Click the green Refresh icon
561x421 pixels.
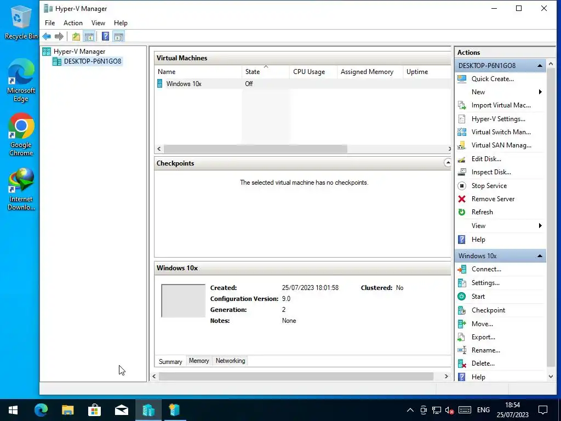coord(462,212)
